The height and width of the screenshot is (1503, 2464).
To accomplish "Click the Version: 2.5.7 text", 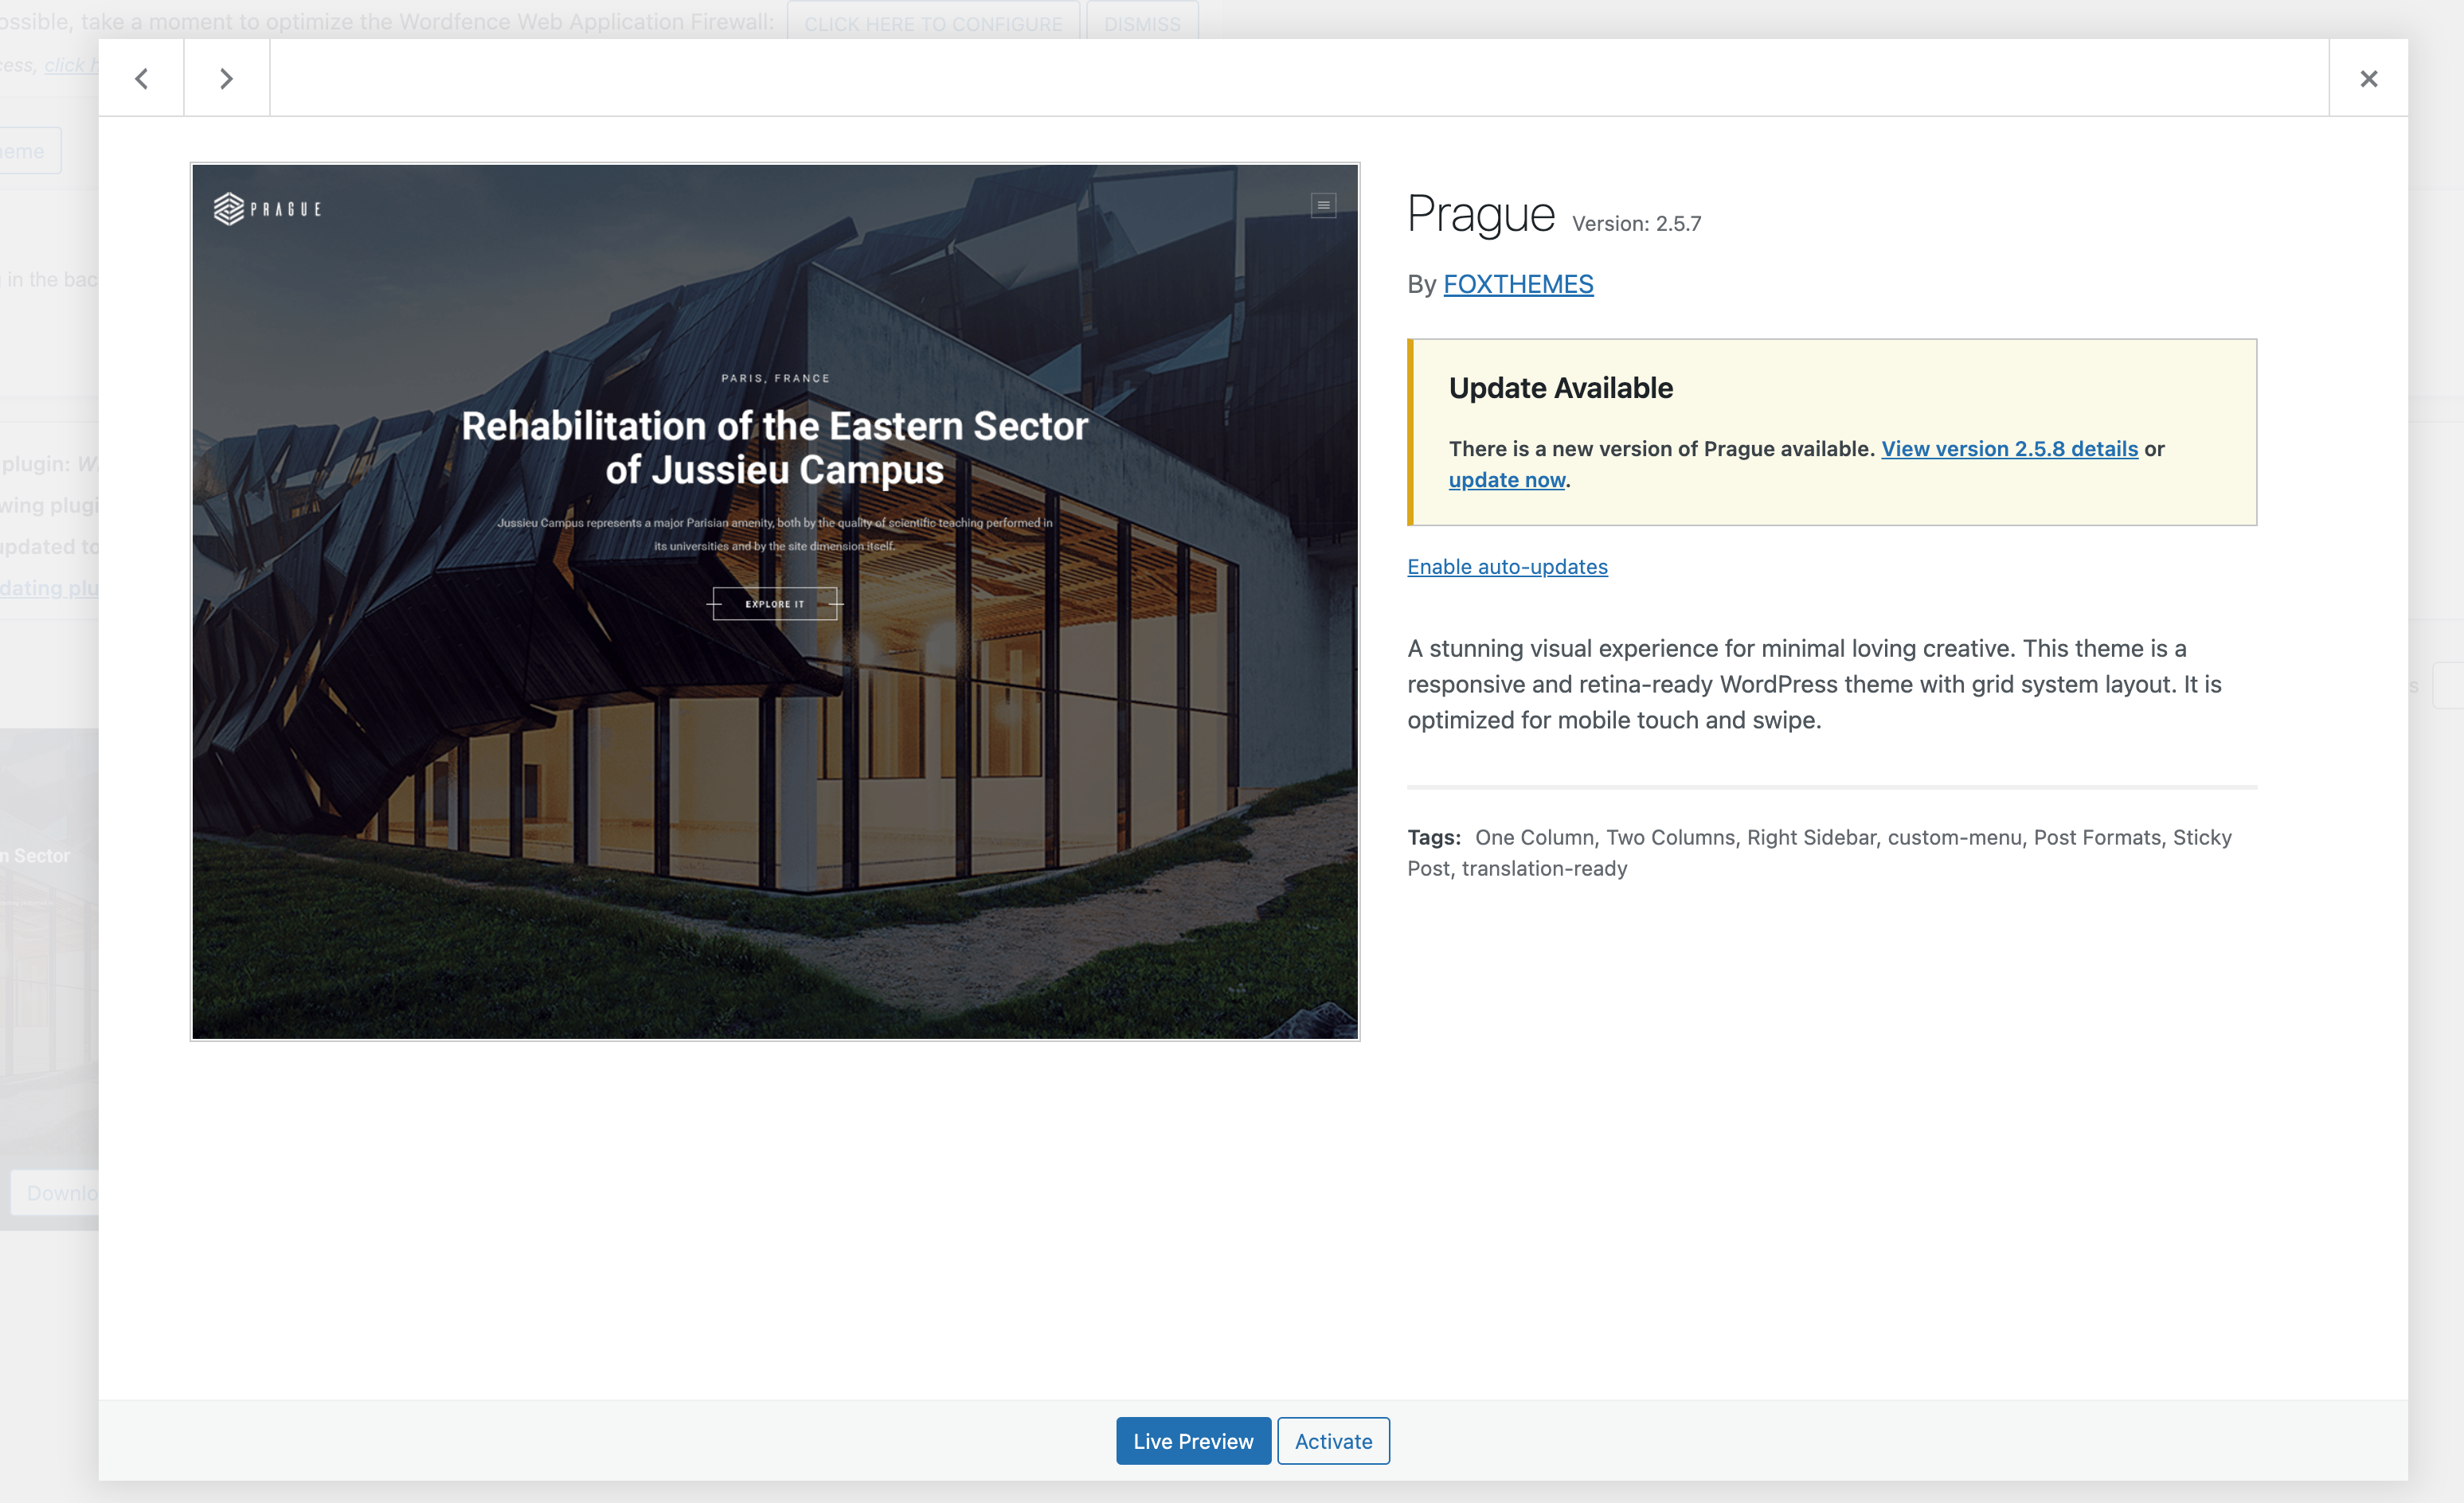I will (x=1636, y=224).
